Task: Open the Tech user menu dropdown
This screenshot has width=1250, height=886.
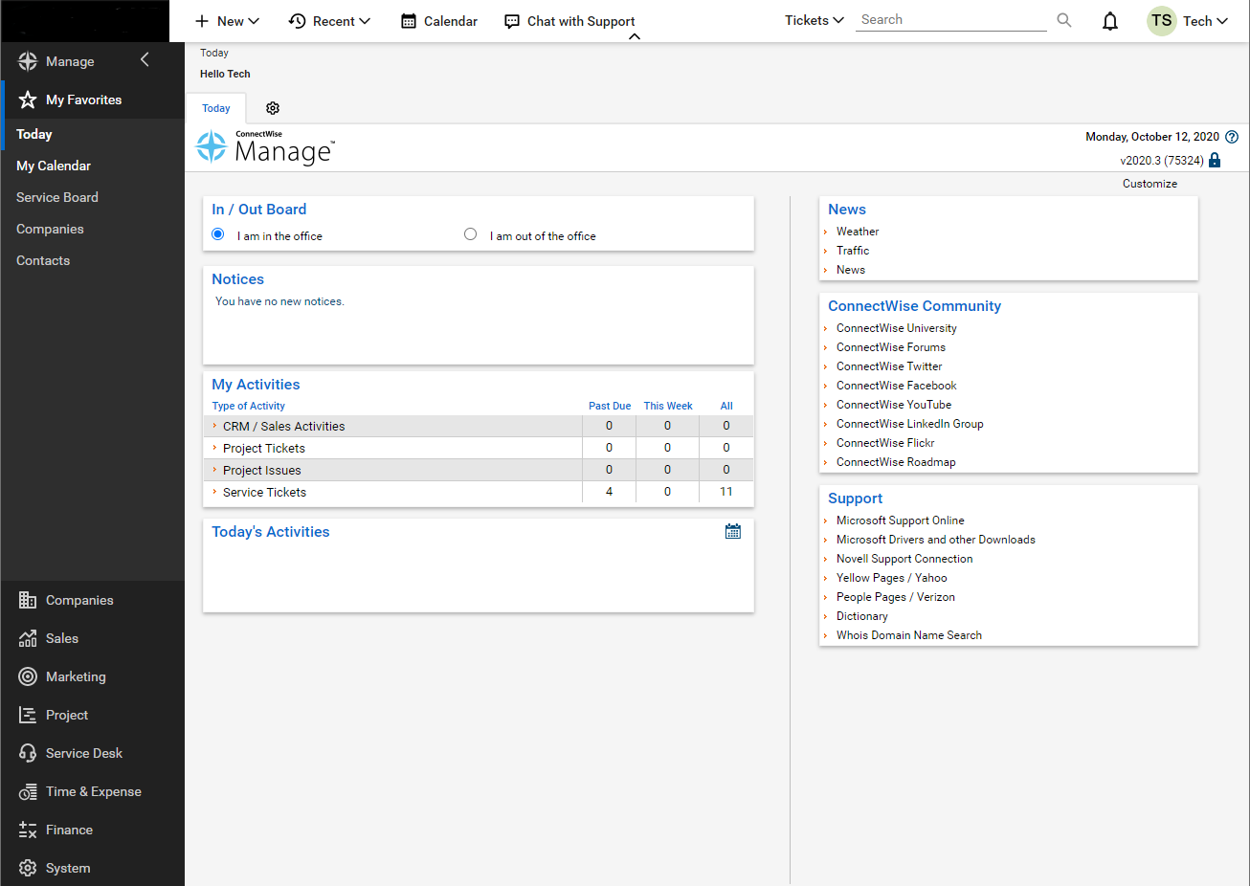Action: click(1222, 21)
